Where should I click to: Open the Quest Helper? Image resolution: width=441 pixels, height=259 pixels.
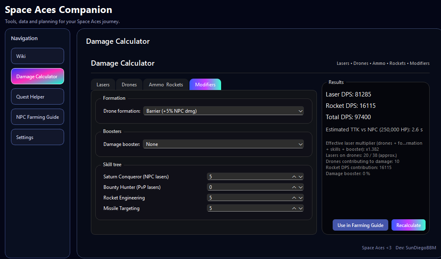click(37, 96)
